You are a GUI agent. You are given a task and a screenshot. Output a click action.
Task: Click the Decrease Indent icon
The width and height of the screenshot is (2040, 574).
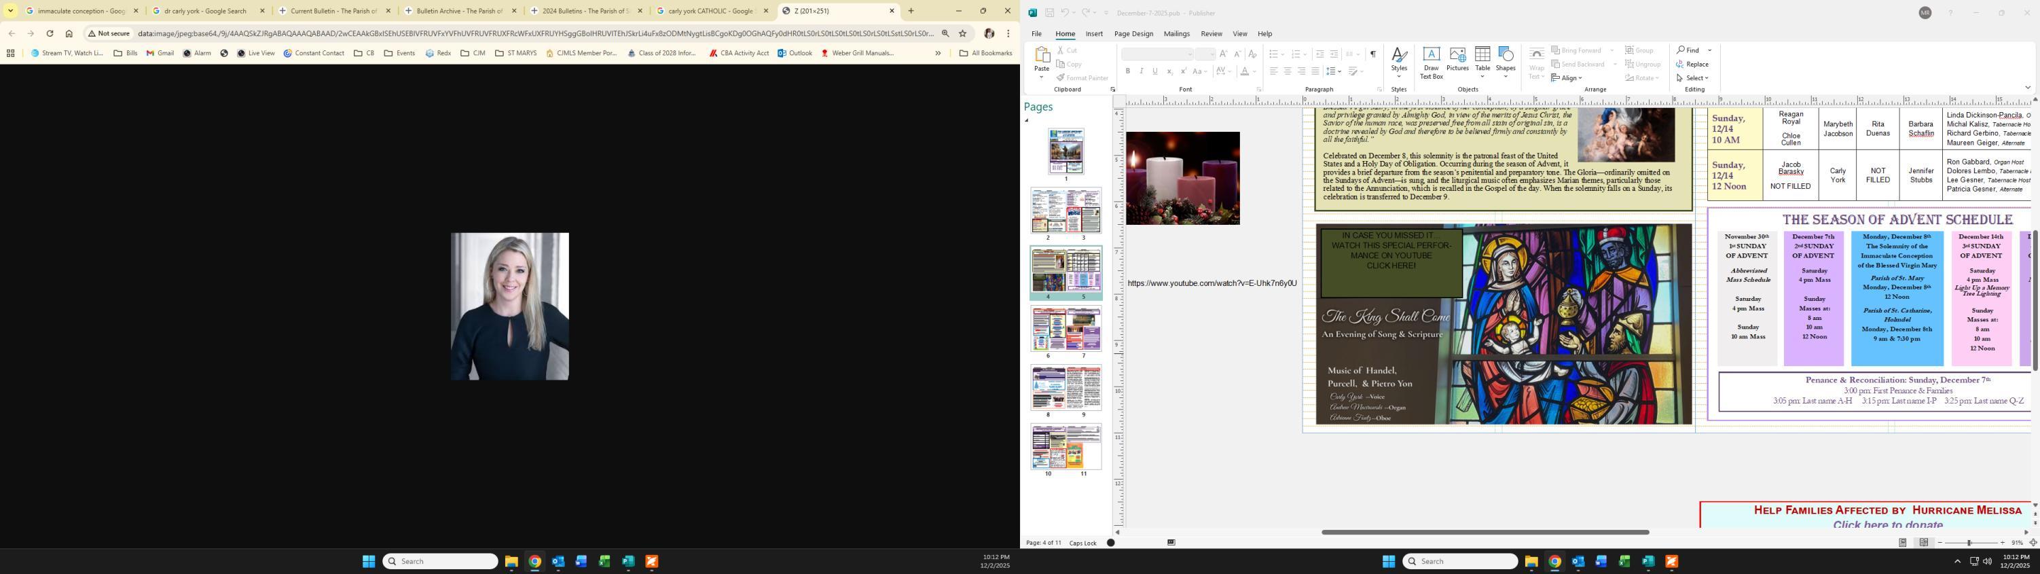pyautogui.click(x=1319, y=54)
